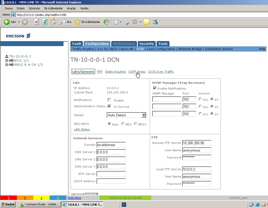Open the Tools tab
The height and width of the screenshot is (208, 268).
click(163, 44)
